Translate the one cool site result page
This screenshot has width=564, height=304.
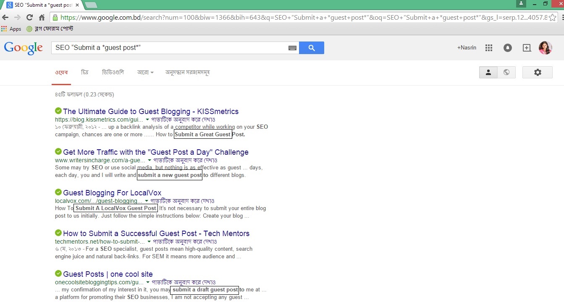click(x=184, y=282)
